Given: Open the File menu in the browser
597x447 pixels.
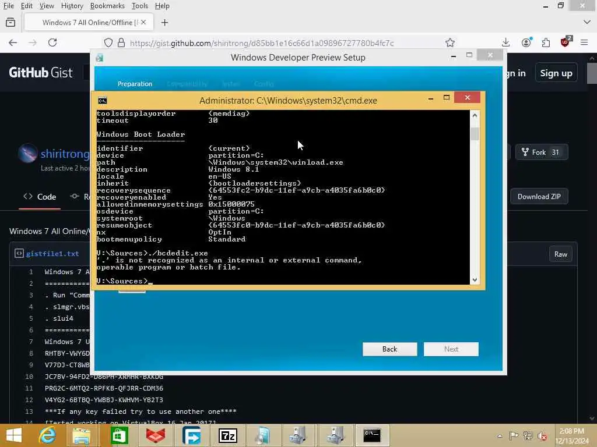Looking at the screenshot, I should [9, 6].
